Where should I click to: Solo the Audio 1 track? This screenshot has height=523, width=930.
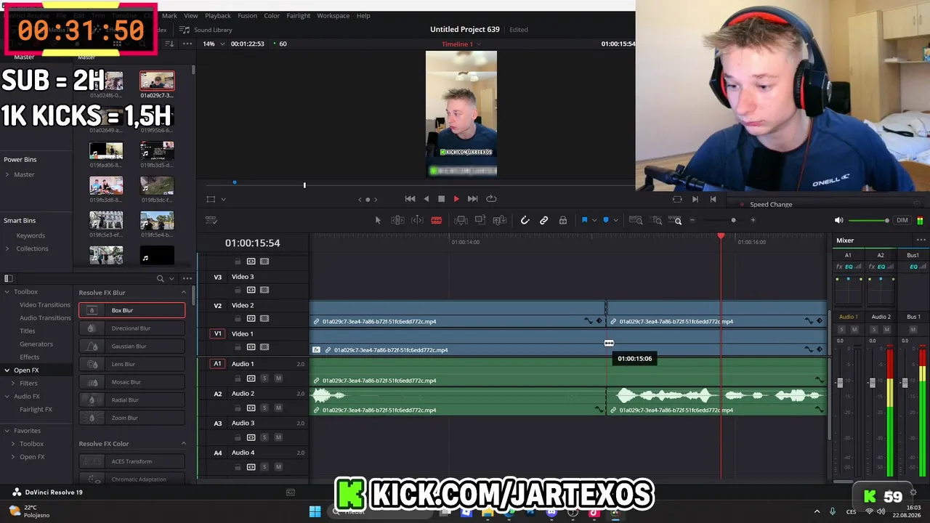[x=264, y=378]
